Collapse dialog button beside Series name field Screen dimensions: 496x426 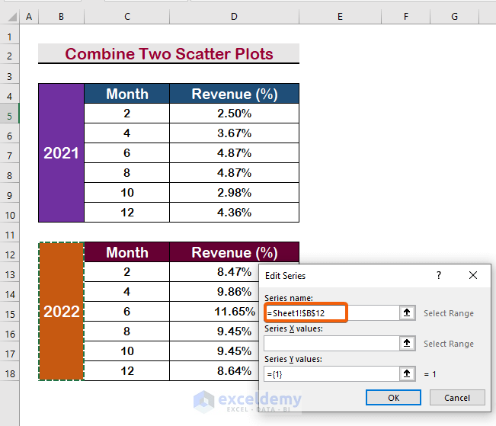click(408, 312)
